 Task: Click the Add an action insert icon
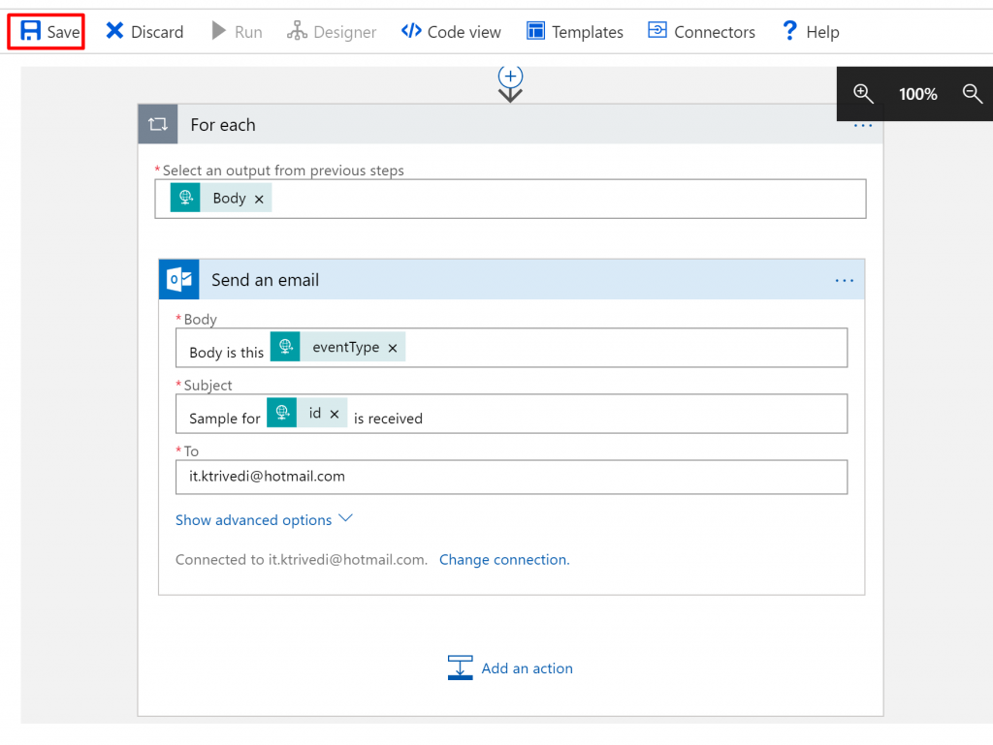pyautogui.click(x=461, y=667)
